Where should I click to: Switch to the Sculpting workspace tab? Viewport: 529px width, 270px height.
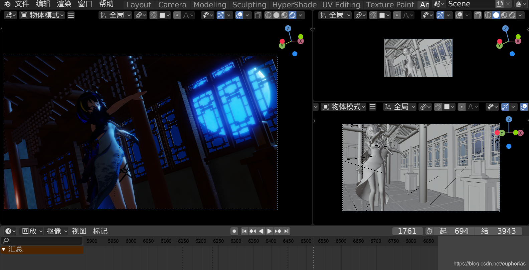point(249,5)
